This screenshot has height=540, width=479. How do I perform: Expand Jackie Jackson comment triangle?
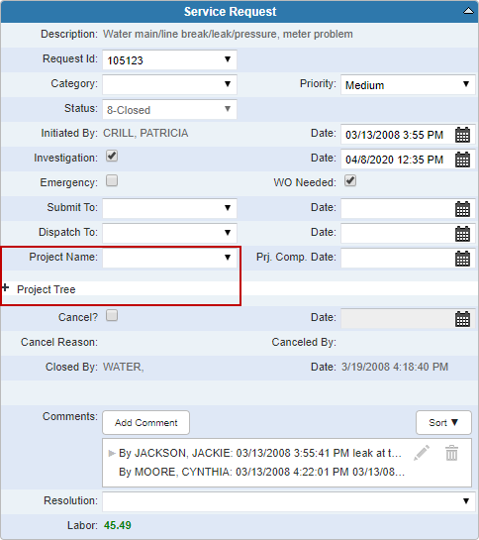111,453
